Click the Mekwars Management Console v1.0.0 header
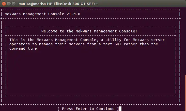The width and height of the screenshot is (186, 111). [x=42, y=14]
